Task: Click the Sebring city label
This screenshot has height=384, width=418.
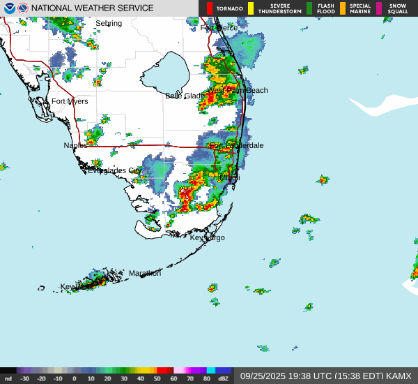Action: coord(108,23)
